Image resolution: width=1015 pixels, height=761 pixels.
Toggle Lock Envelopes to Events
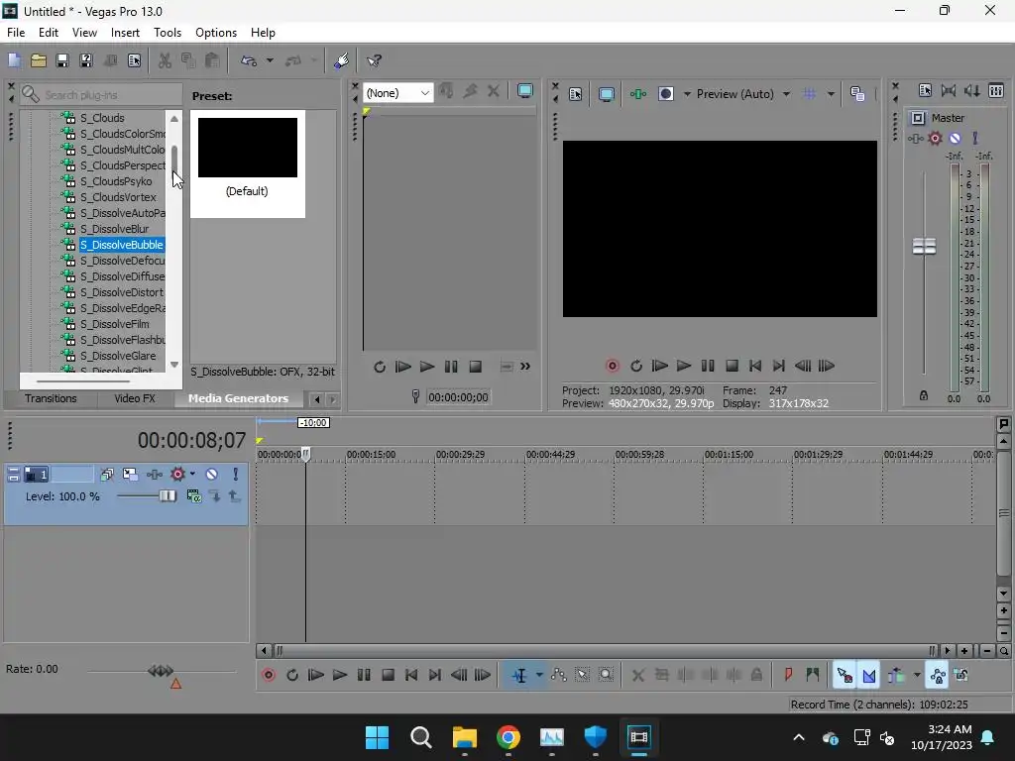[x=938, y=676]
